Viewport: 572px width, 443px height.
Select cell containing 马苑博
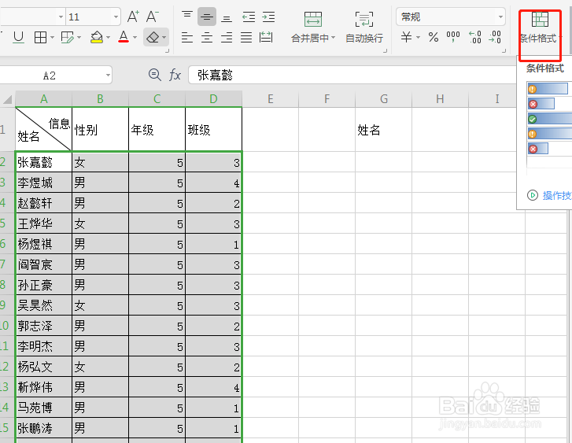tap(44, 408)
